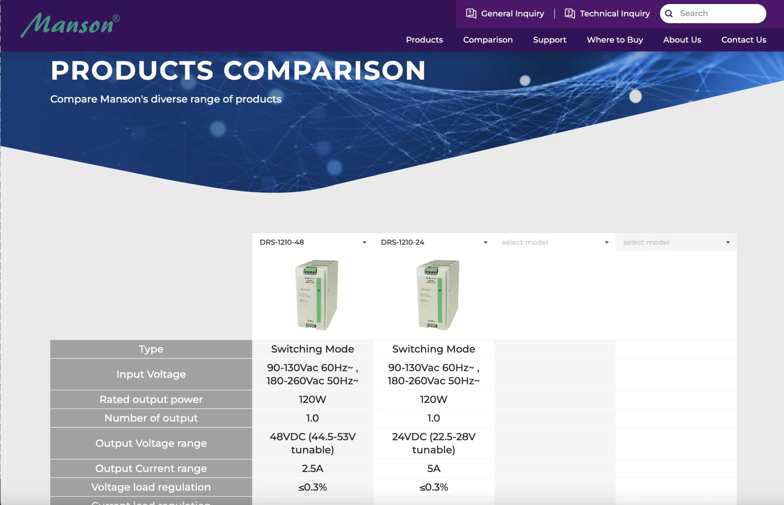Click the Manson logo
This screenshot has width=784, height=505.
70,25
